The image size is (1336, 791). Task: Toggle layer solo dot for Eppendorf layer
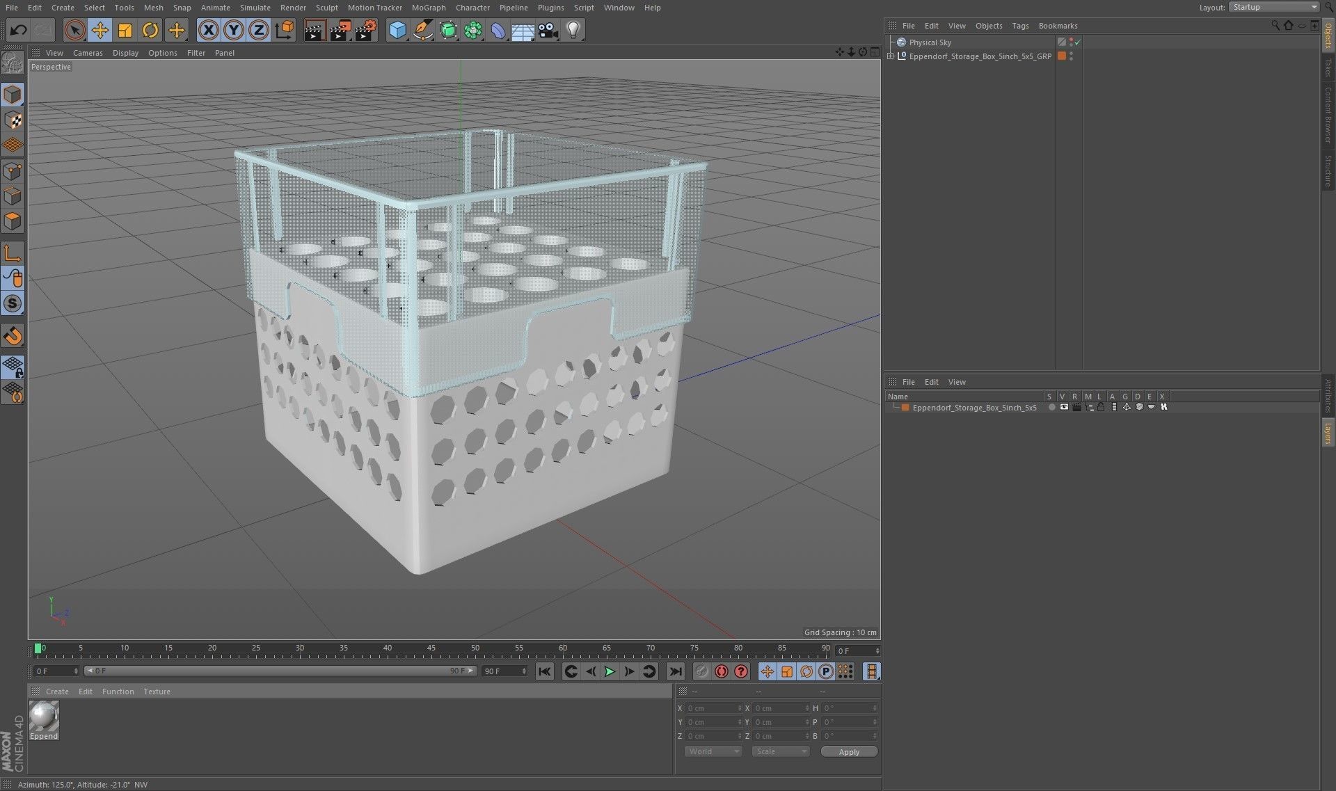tap(1051, 407)
